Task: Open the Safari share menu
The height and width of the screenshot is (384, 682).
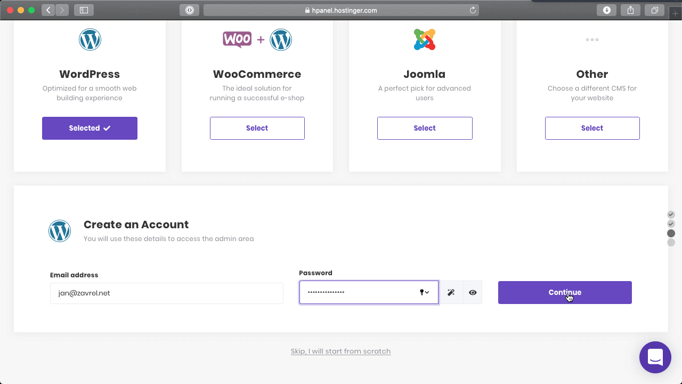Action: pyautogui.click(x=631, y=10)
